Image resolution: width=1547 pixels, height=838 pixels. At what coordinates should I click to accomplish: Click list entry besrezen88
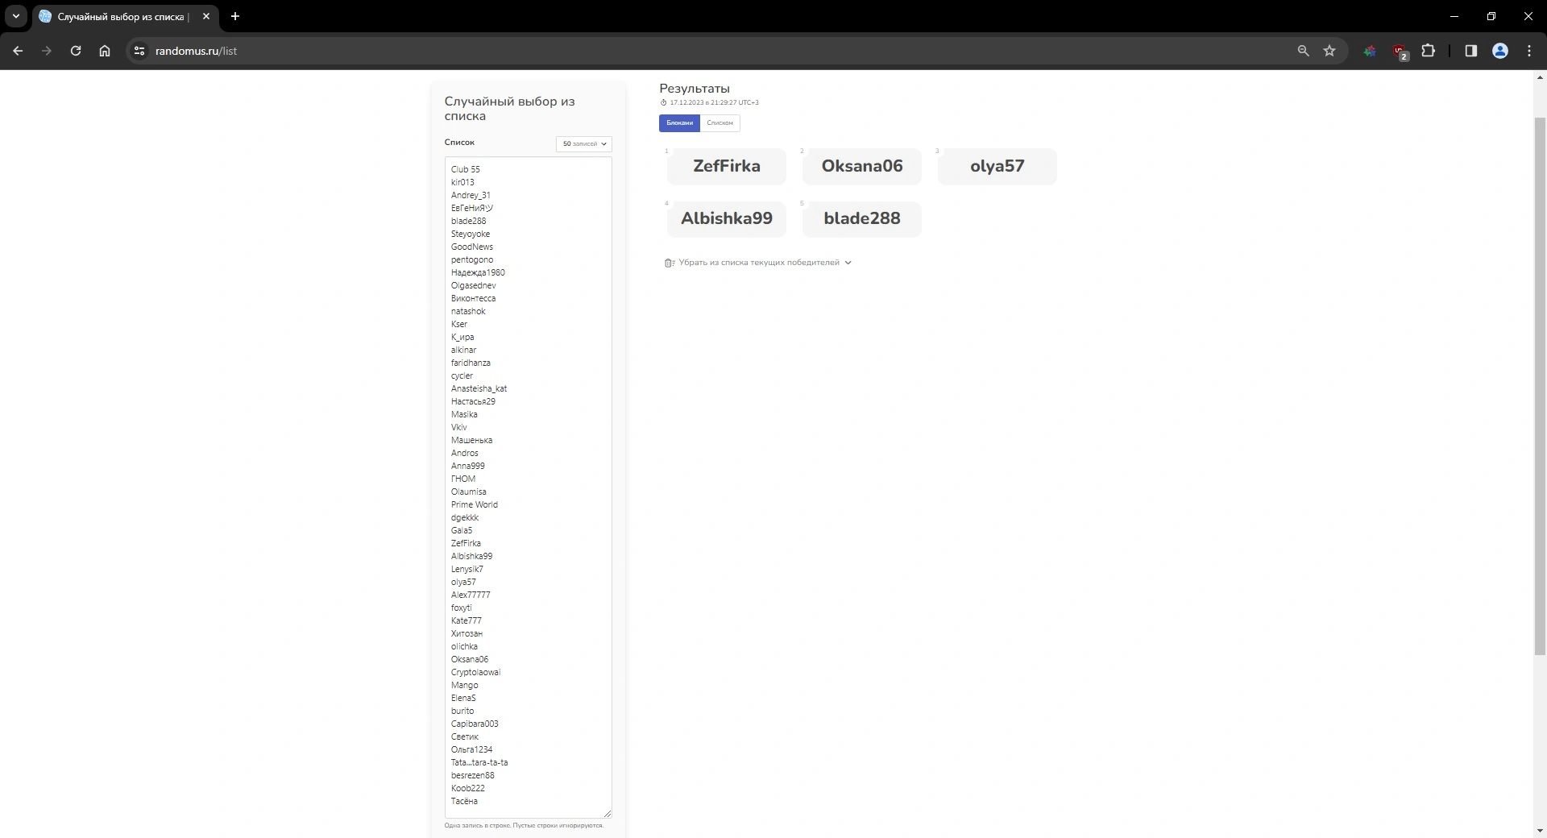tap(473, 775)
